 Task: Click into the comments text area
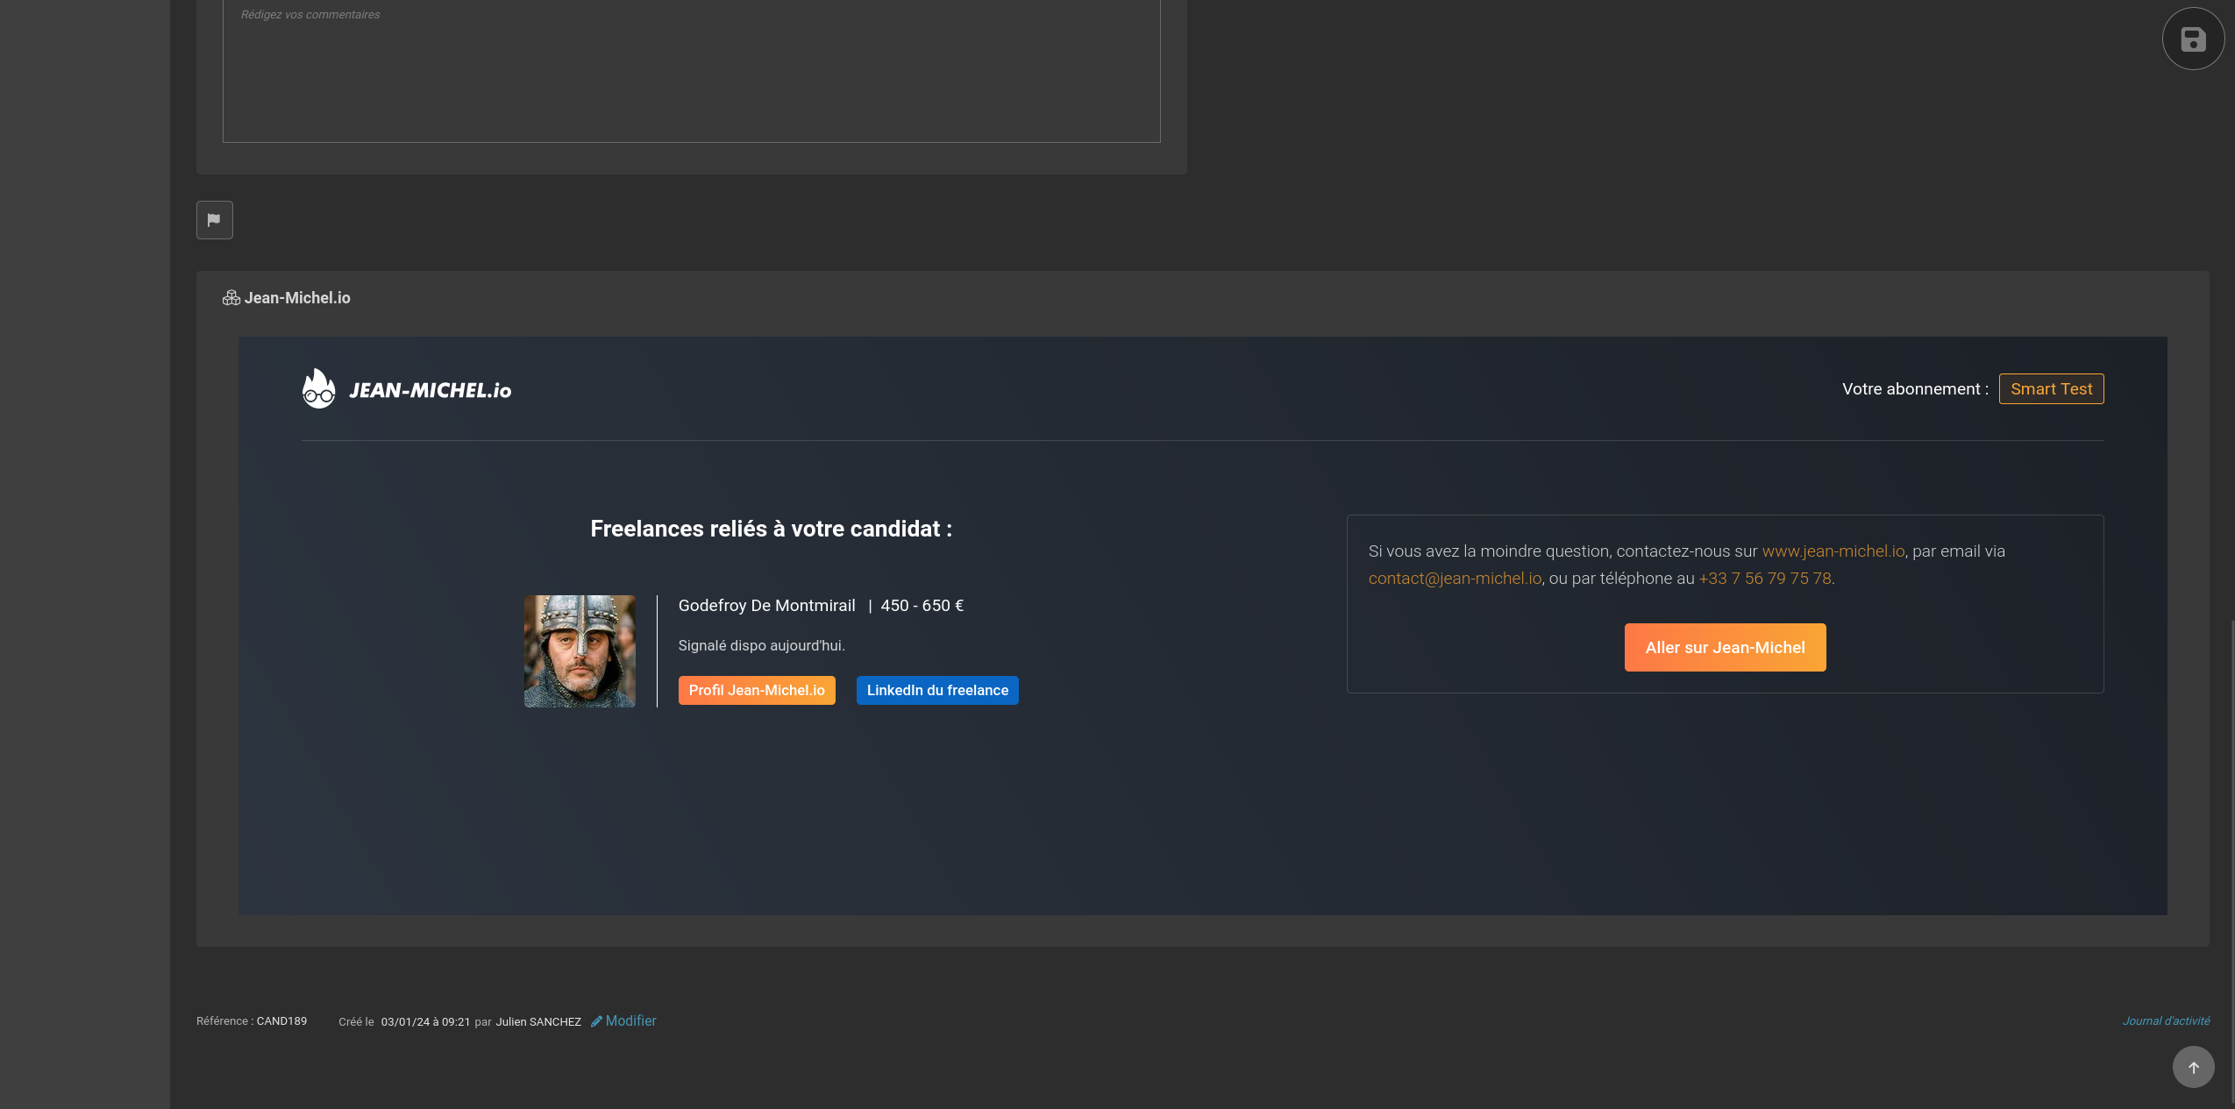[691, 70]
